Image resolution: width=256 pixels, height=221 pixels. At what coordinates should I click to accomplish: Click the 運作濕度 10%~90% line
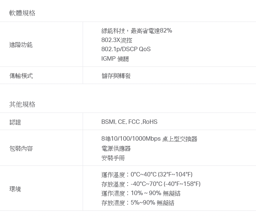[141, 194]
